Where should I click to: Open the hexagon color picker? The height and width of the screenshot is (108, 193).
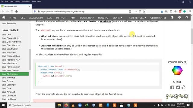[x=177, y=70]
